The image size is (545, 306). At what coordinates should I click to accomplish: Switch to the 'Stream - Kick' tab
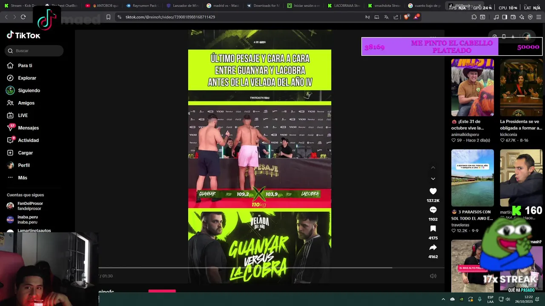click(20, 6)
